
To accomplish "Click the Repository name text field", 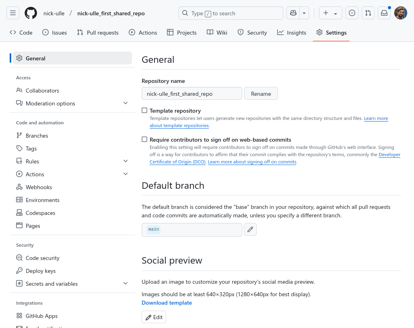I will point(192,94).
